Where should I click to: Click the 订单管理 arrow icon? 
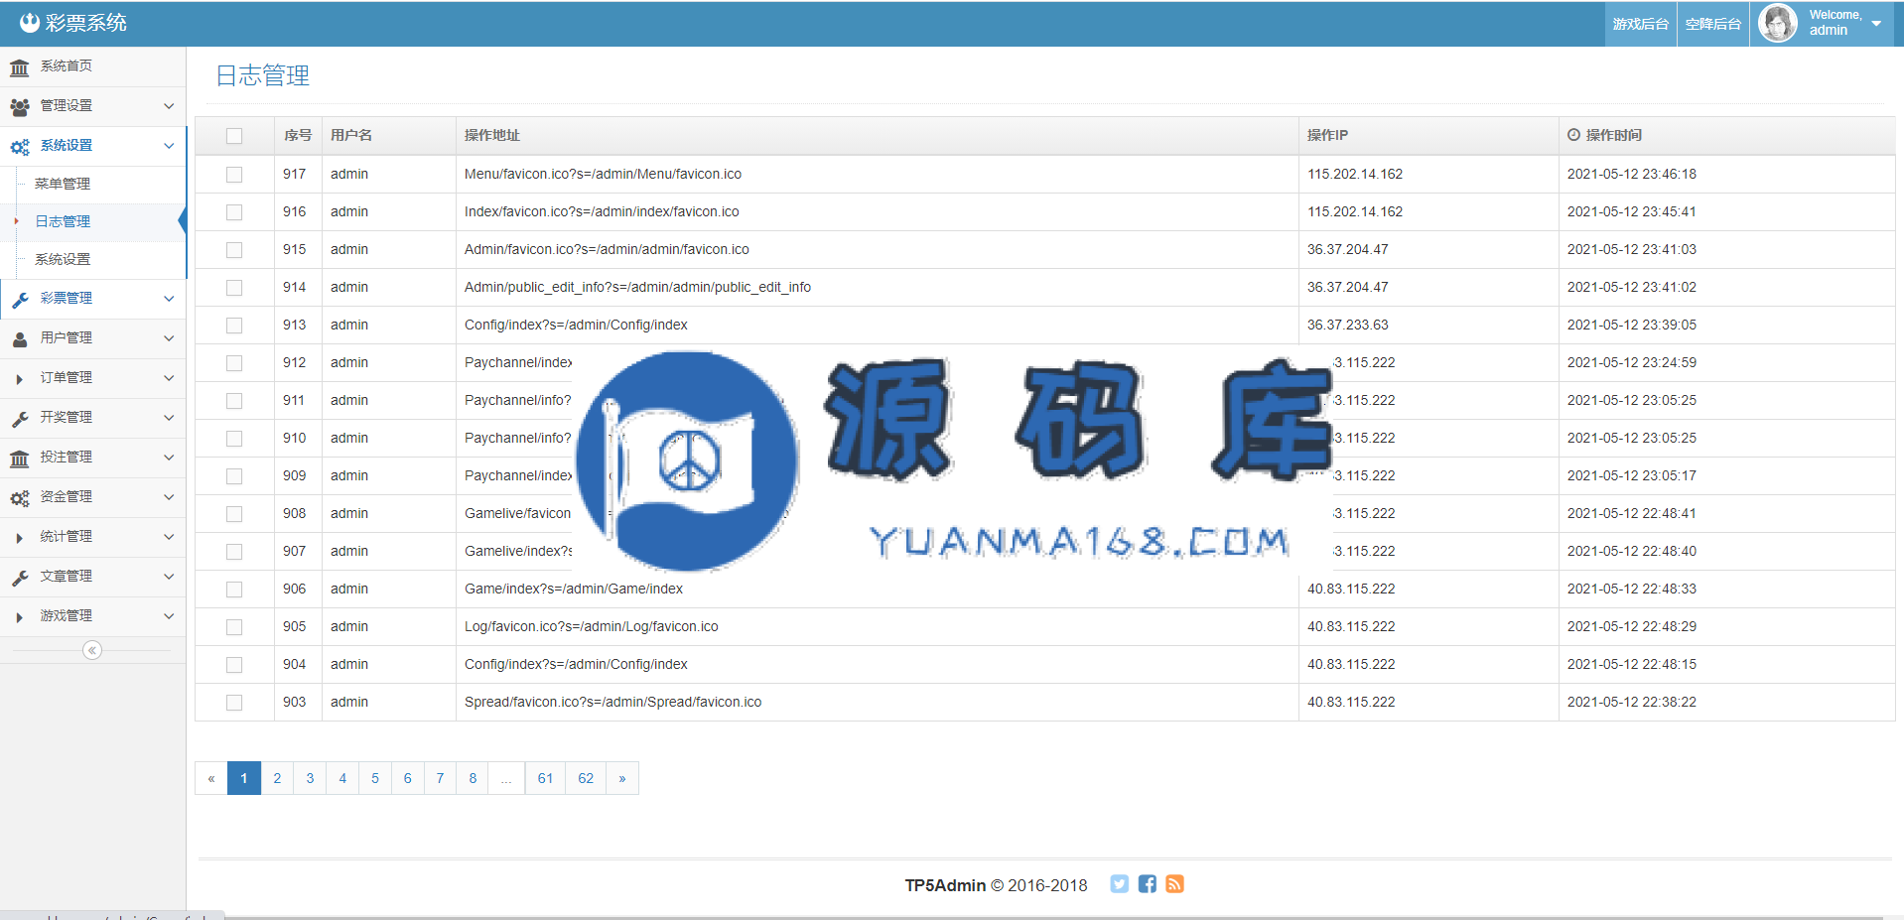point(19,379)
